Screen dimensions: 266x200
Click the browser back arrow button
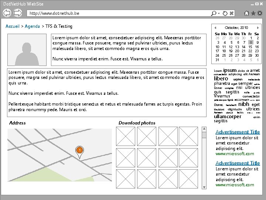[x=7, y=13]
